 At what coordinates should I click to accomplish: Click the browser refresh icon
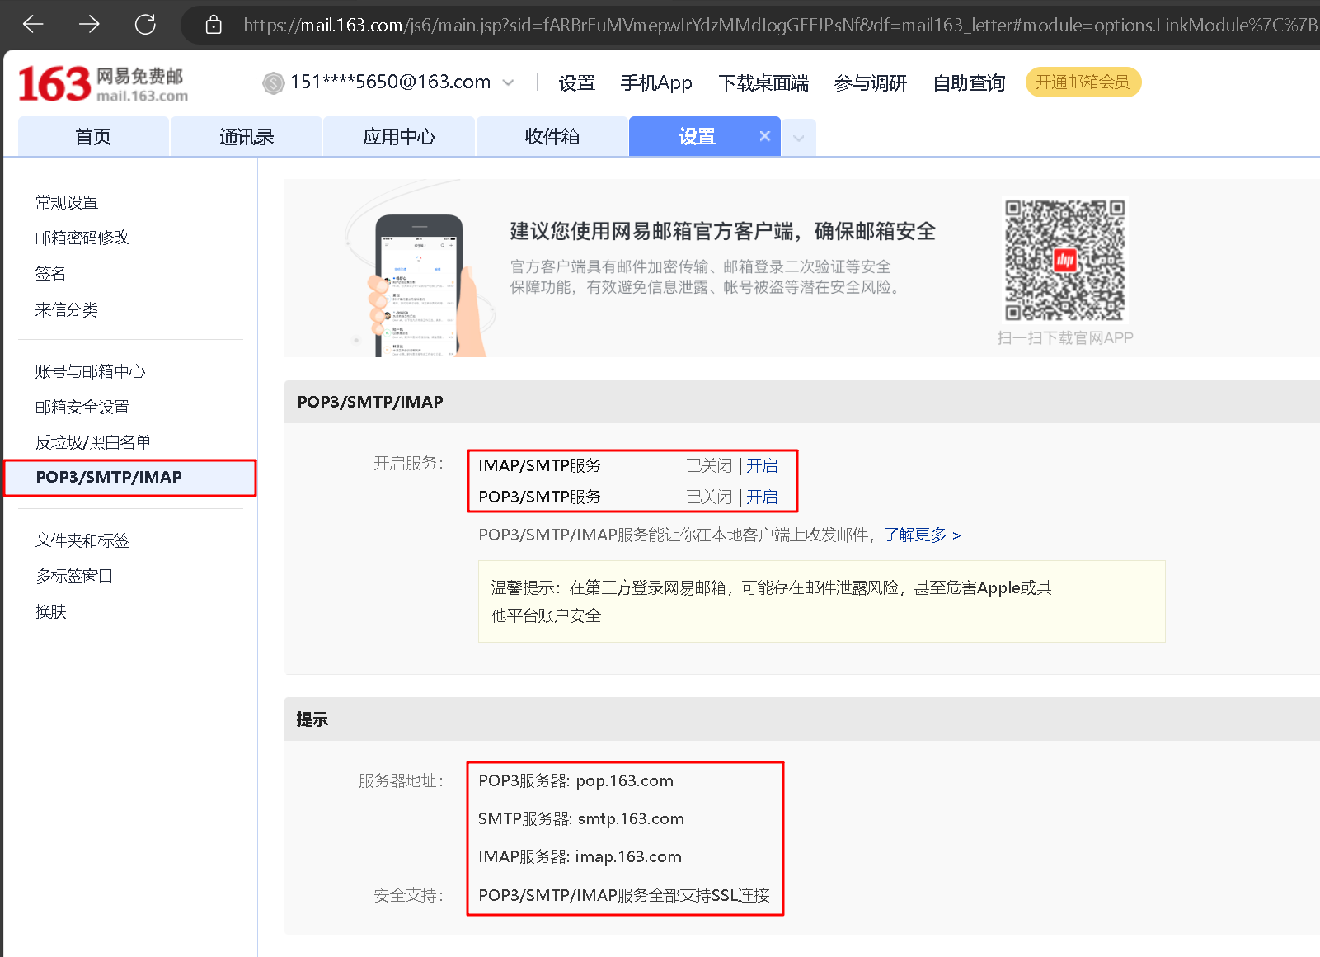145,24
